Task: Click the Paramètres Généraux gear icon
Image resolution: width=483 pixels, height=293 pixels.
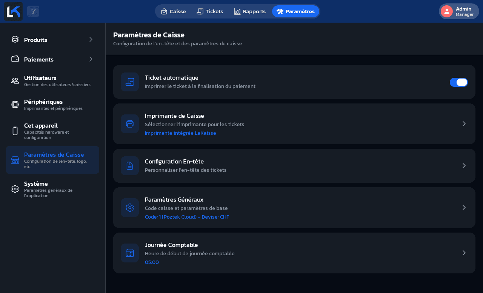Action: [130, 208]
